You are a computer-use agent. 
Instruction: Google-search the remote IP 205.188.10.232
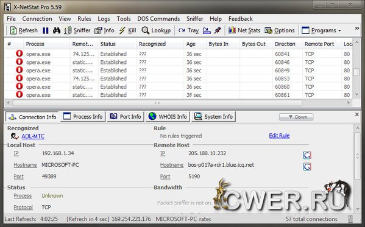(x=307, y=155)
